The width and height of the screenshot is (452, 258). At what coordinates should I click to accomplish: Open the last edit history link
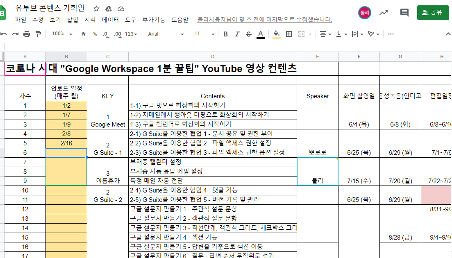pyautogui.click(x=264, y=20)
